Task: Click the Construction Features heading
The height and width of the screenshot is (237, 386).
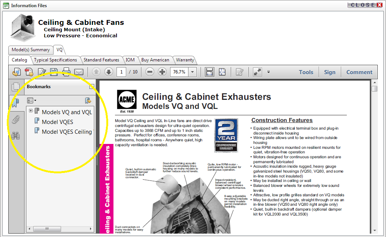Action: pyautogui.click(x=282, y=120)
